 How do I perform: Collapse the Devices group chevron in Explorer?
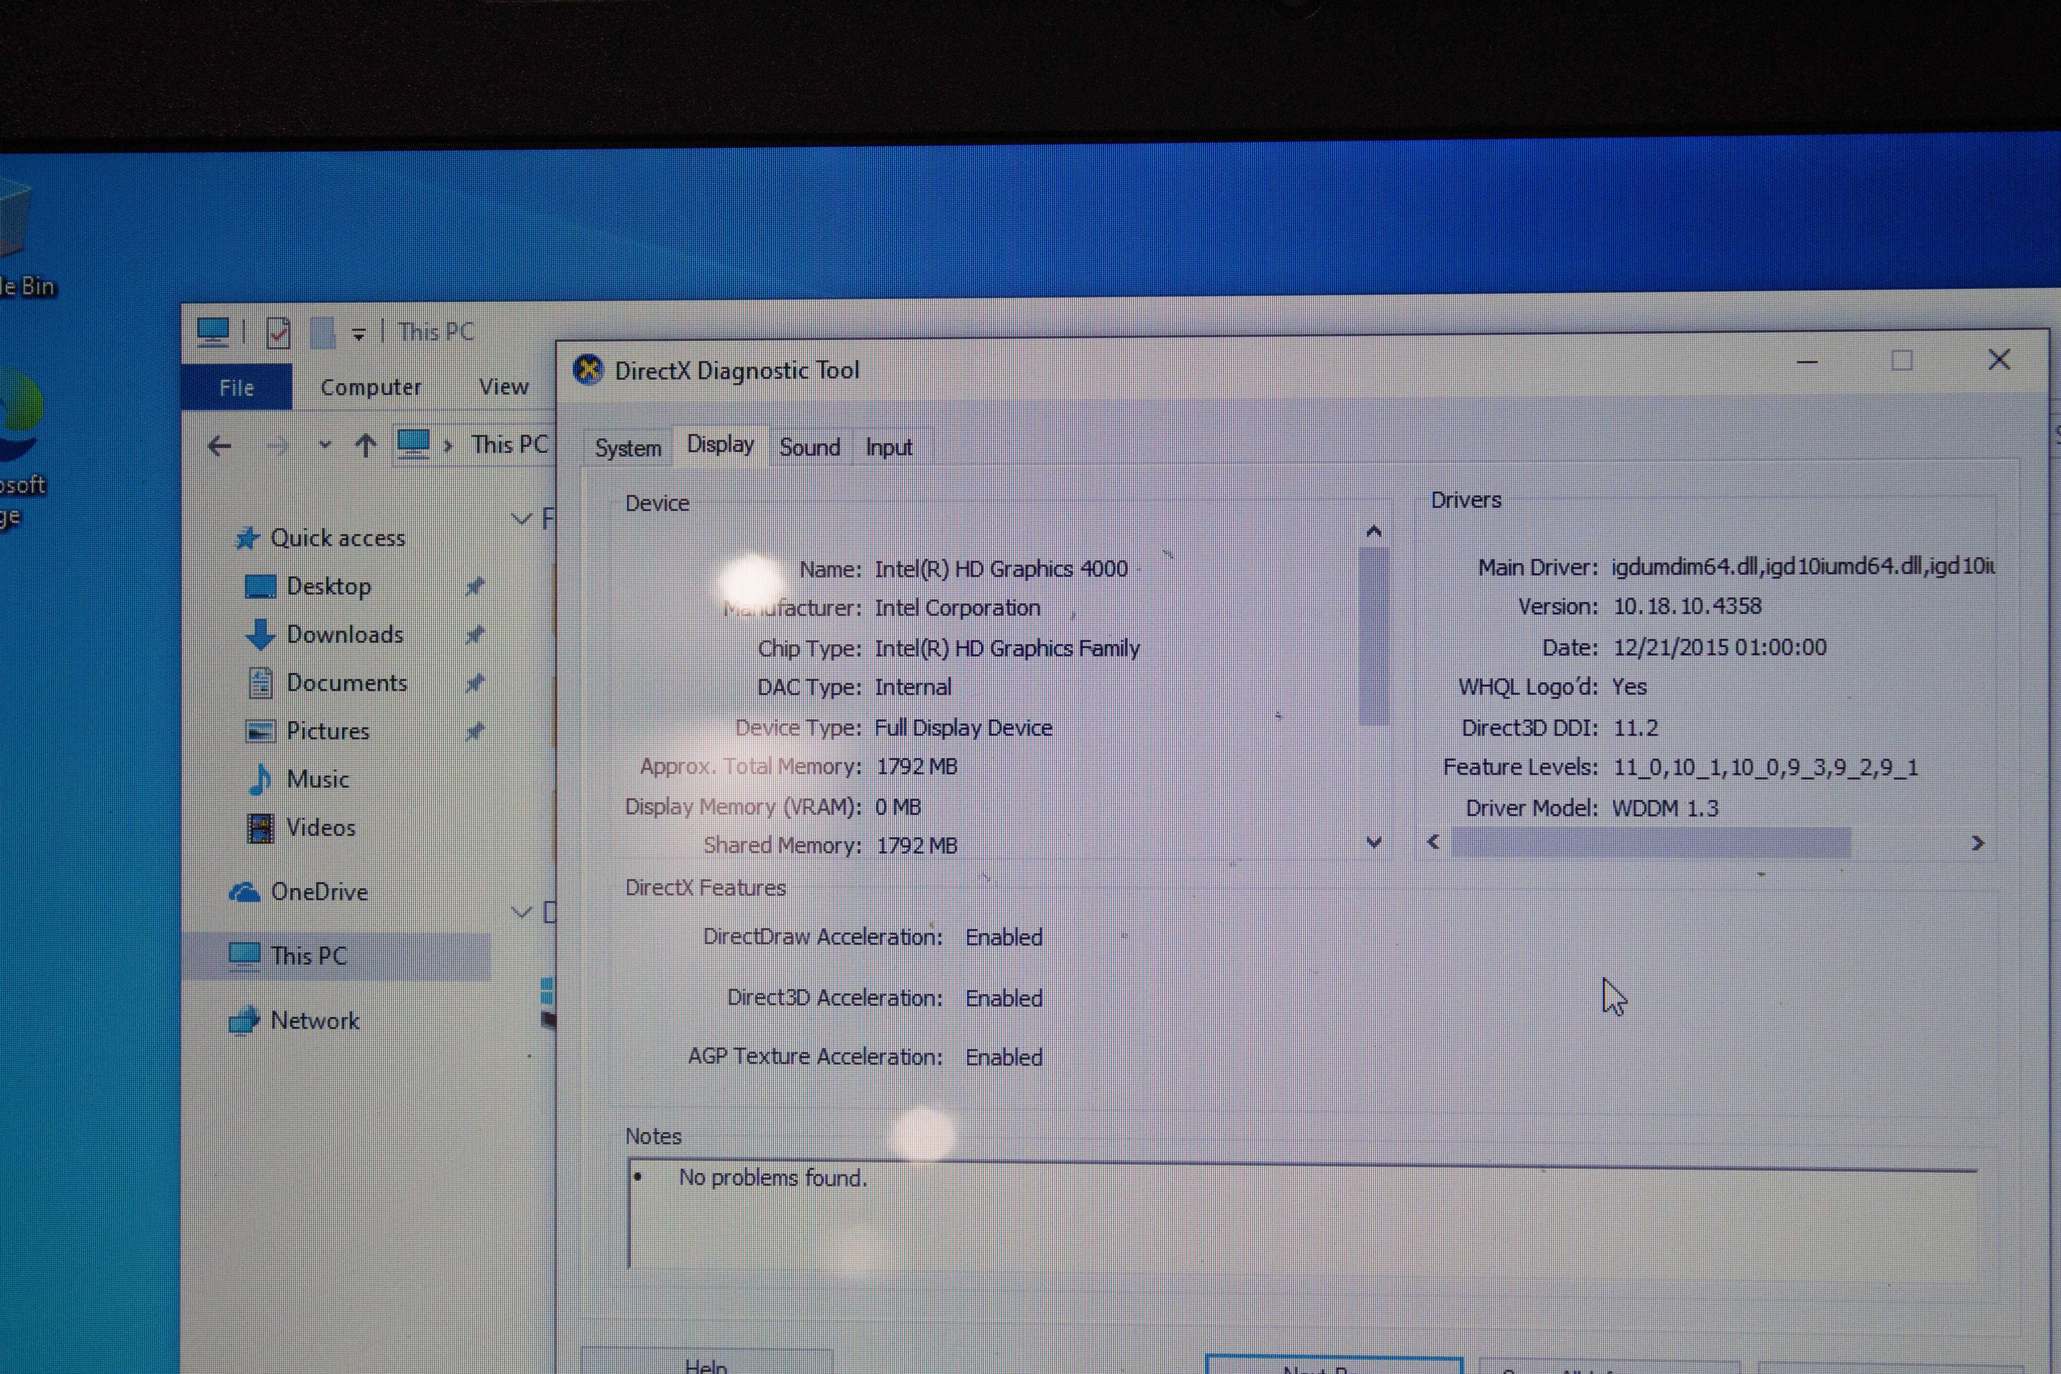coord(521,912)
